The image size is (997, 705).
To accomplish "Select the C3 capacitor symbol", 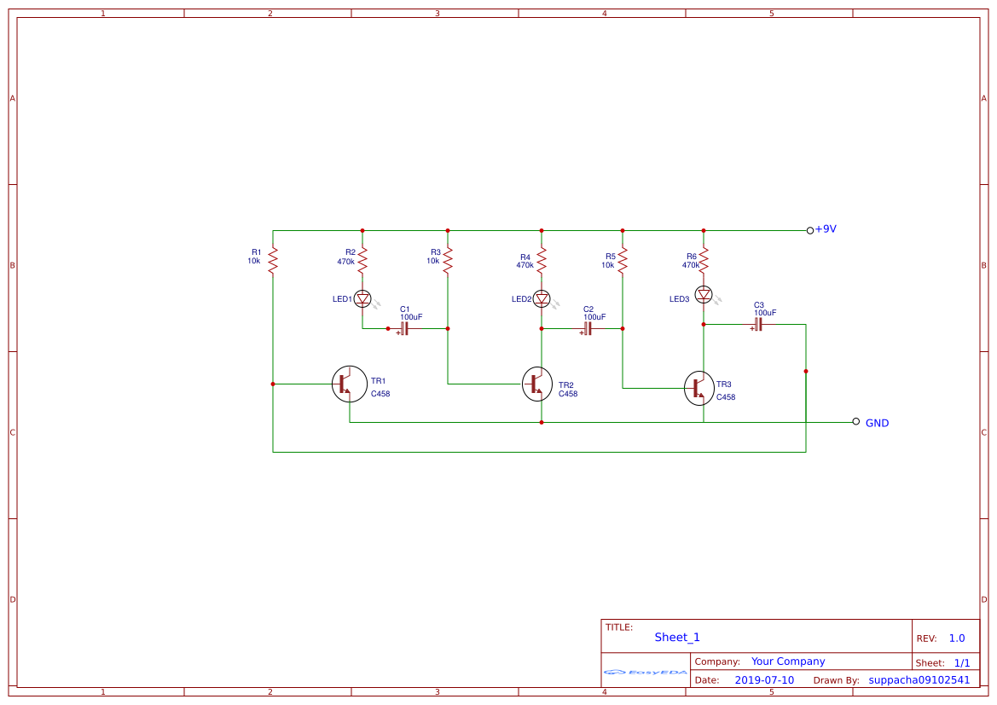I will coord(757,324).
